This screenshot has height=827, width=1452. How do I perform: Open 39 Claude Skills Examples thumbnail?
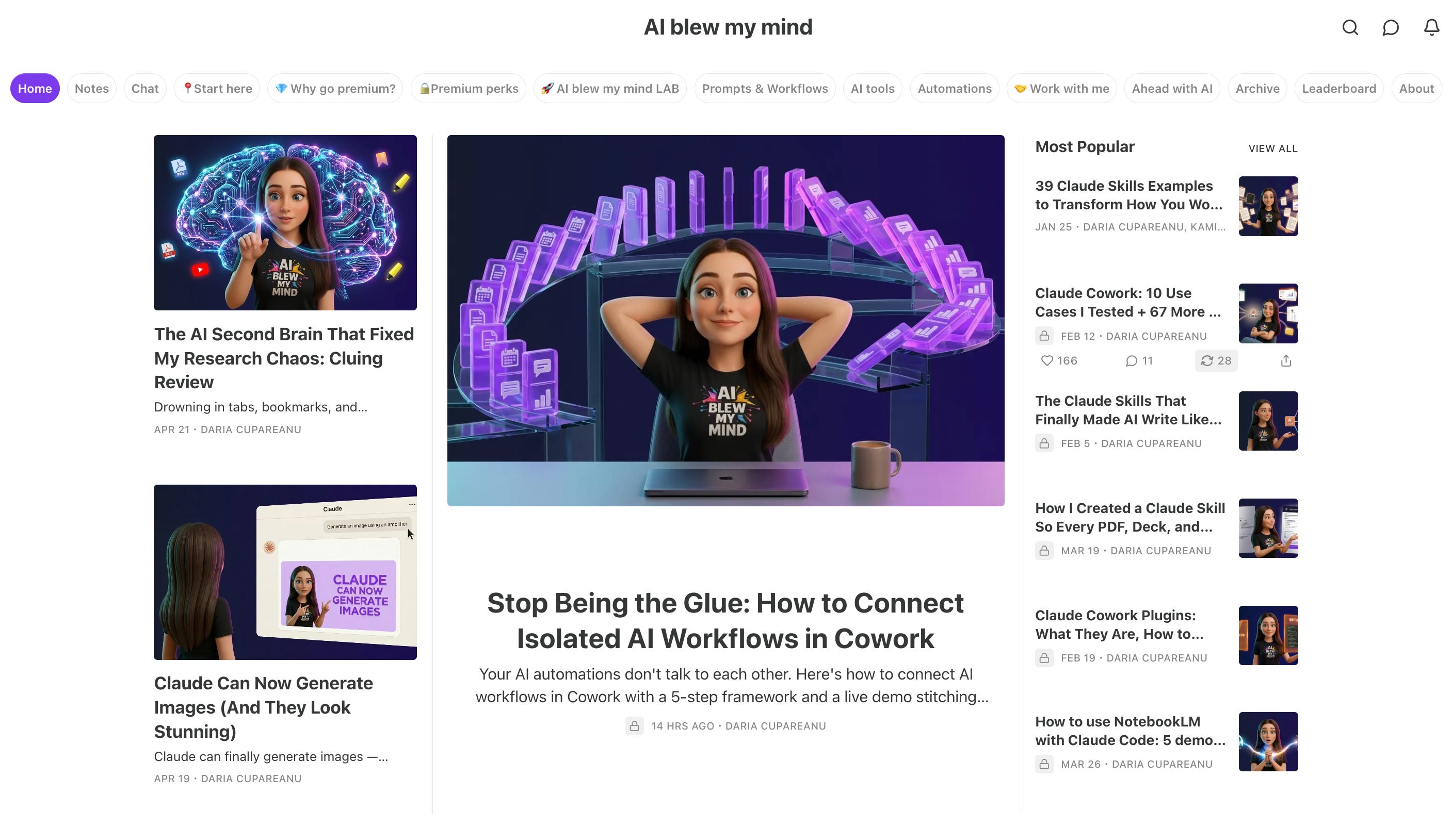click(1268, 206)
